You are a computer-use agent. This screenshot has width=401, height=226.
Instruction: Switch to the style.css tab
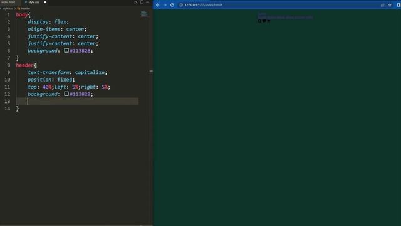click(34, 2)
